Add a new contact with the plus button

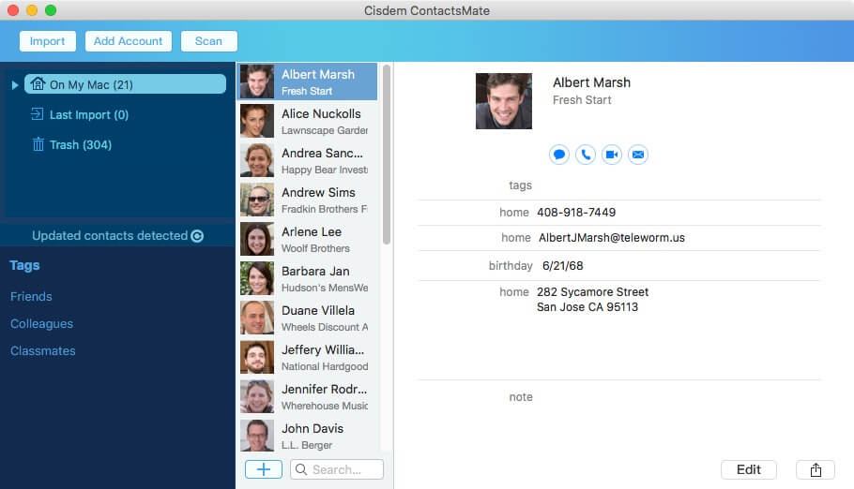[x=264, y=469]
